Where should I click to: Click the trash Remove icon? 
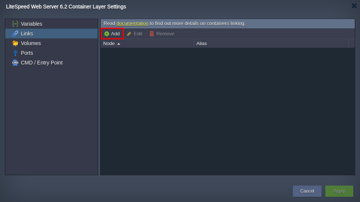[152, 34]
